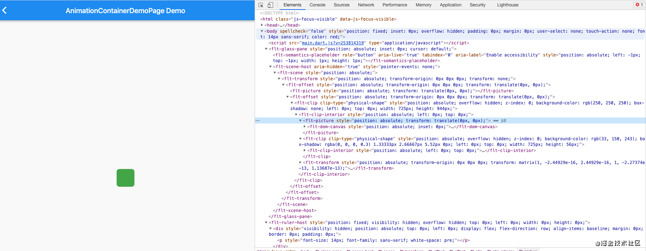Screen dimensions: 646x251
Task: Switch to the Application tab
Action: [x=450, y=5]
